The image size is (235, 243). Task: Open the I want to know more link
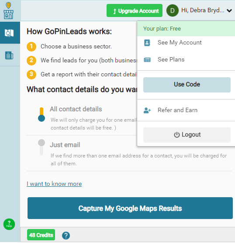pos(54,184)
